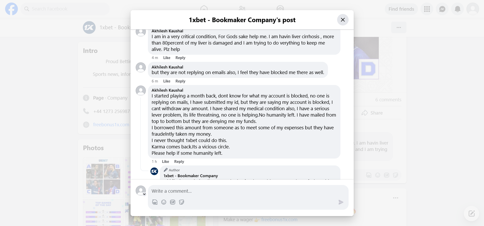
Task: Like the comment posted 6 m ago
Action: click(167, 81)
